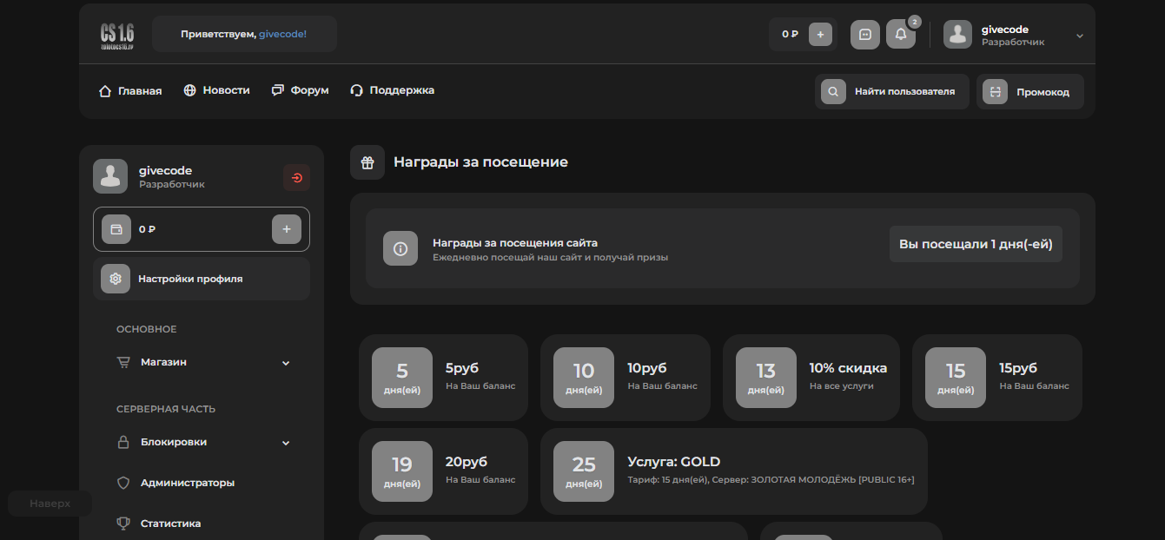Go to the Главная menu item

pos(130,91)
